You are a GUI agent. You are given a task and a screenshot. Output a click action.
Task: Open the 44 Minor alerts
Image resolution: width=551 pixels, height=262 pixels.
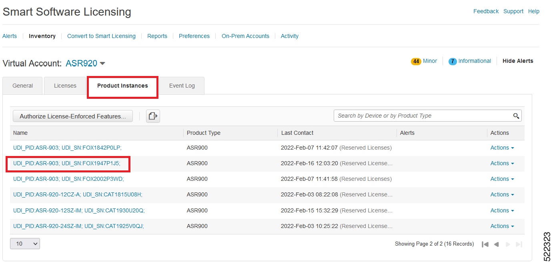[424, 61]
